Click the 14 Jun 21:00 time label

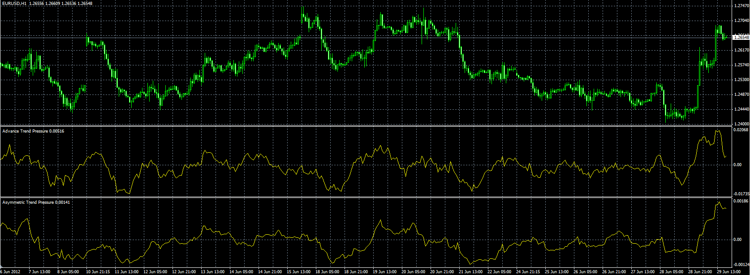270,271
